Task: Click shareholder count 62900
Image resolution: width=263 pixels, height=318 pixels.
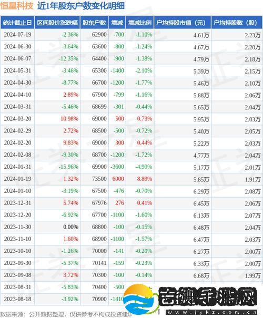Action: coord(99,35)
